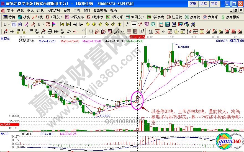This screenshot has width=244, height=152.
Task: Click the 客服 button
Action: tap(193, 4)
